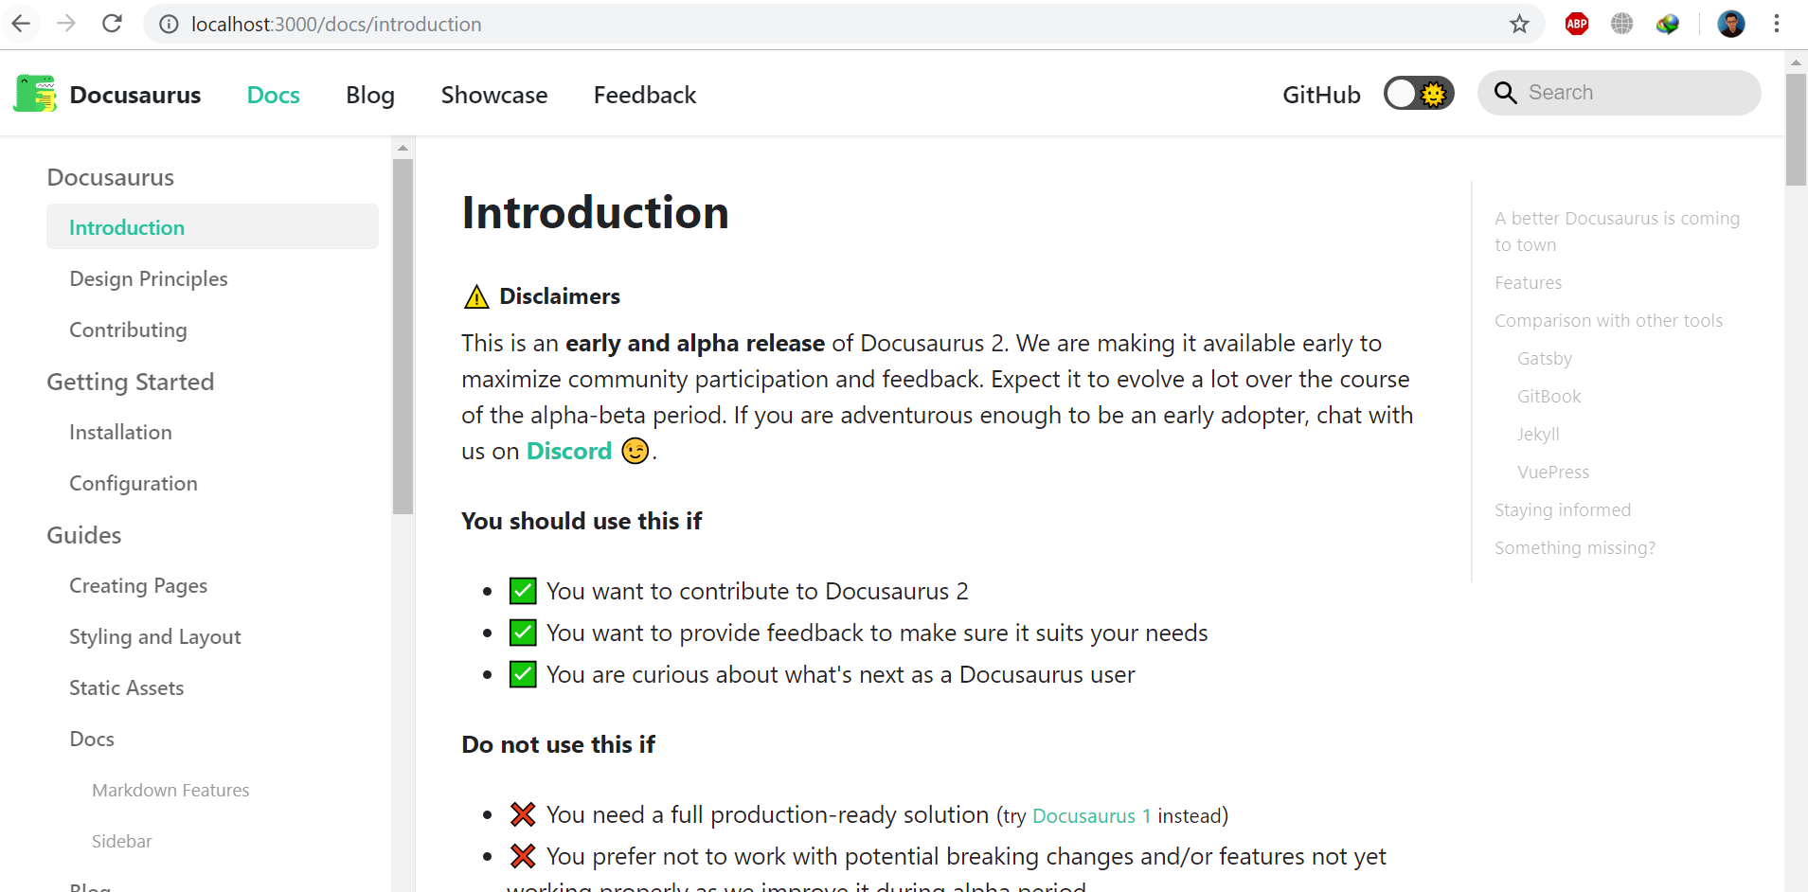Jump to Something missing? section
Image resolution: width=1808 pixels, height=892 pixels.
(1575, 547)
